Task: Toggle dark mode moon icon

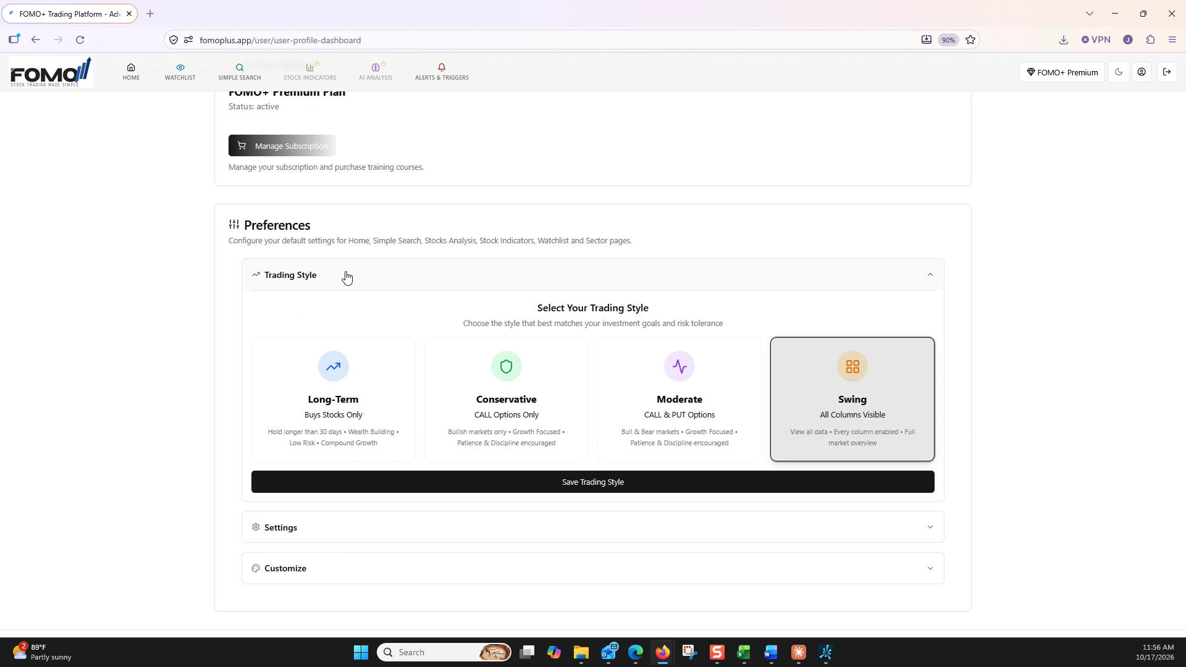Action: [1119, 72]
